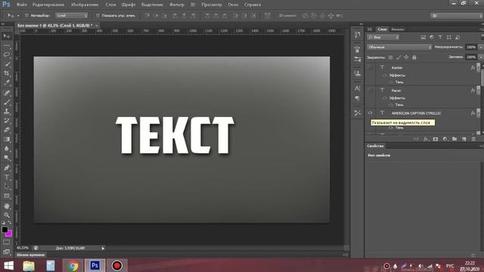Select the Brush tool
484x272 pixels.
coord(7,102)
